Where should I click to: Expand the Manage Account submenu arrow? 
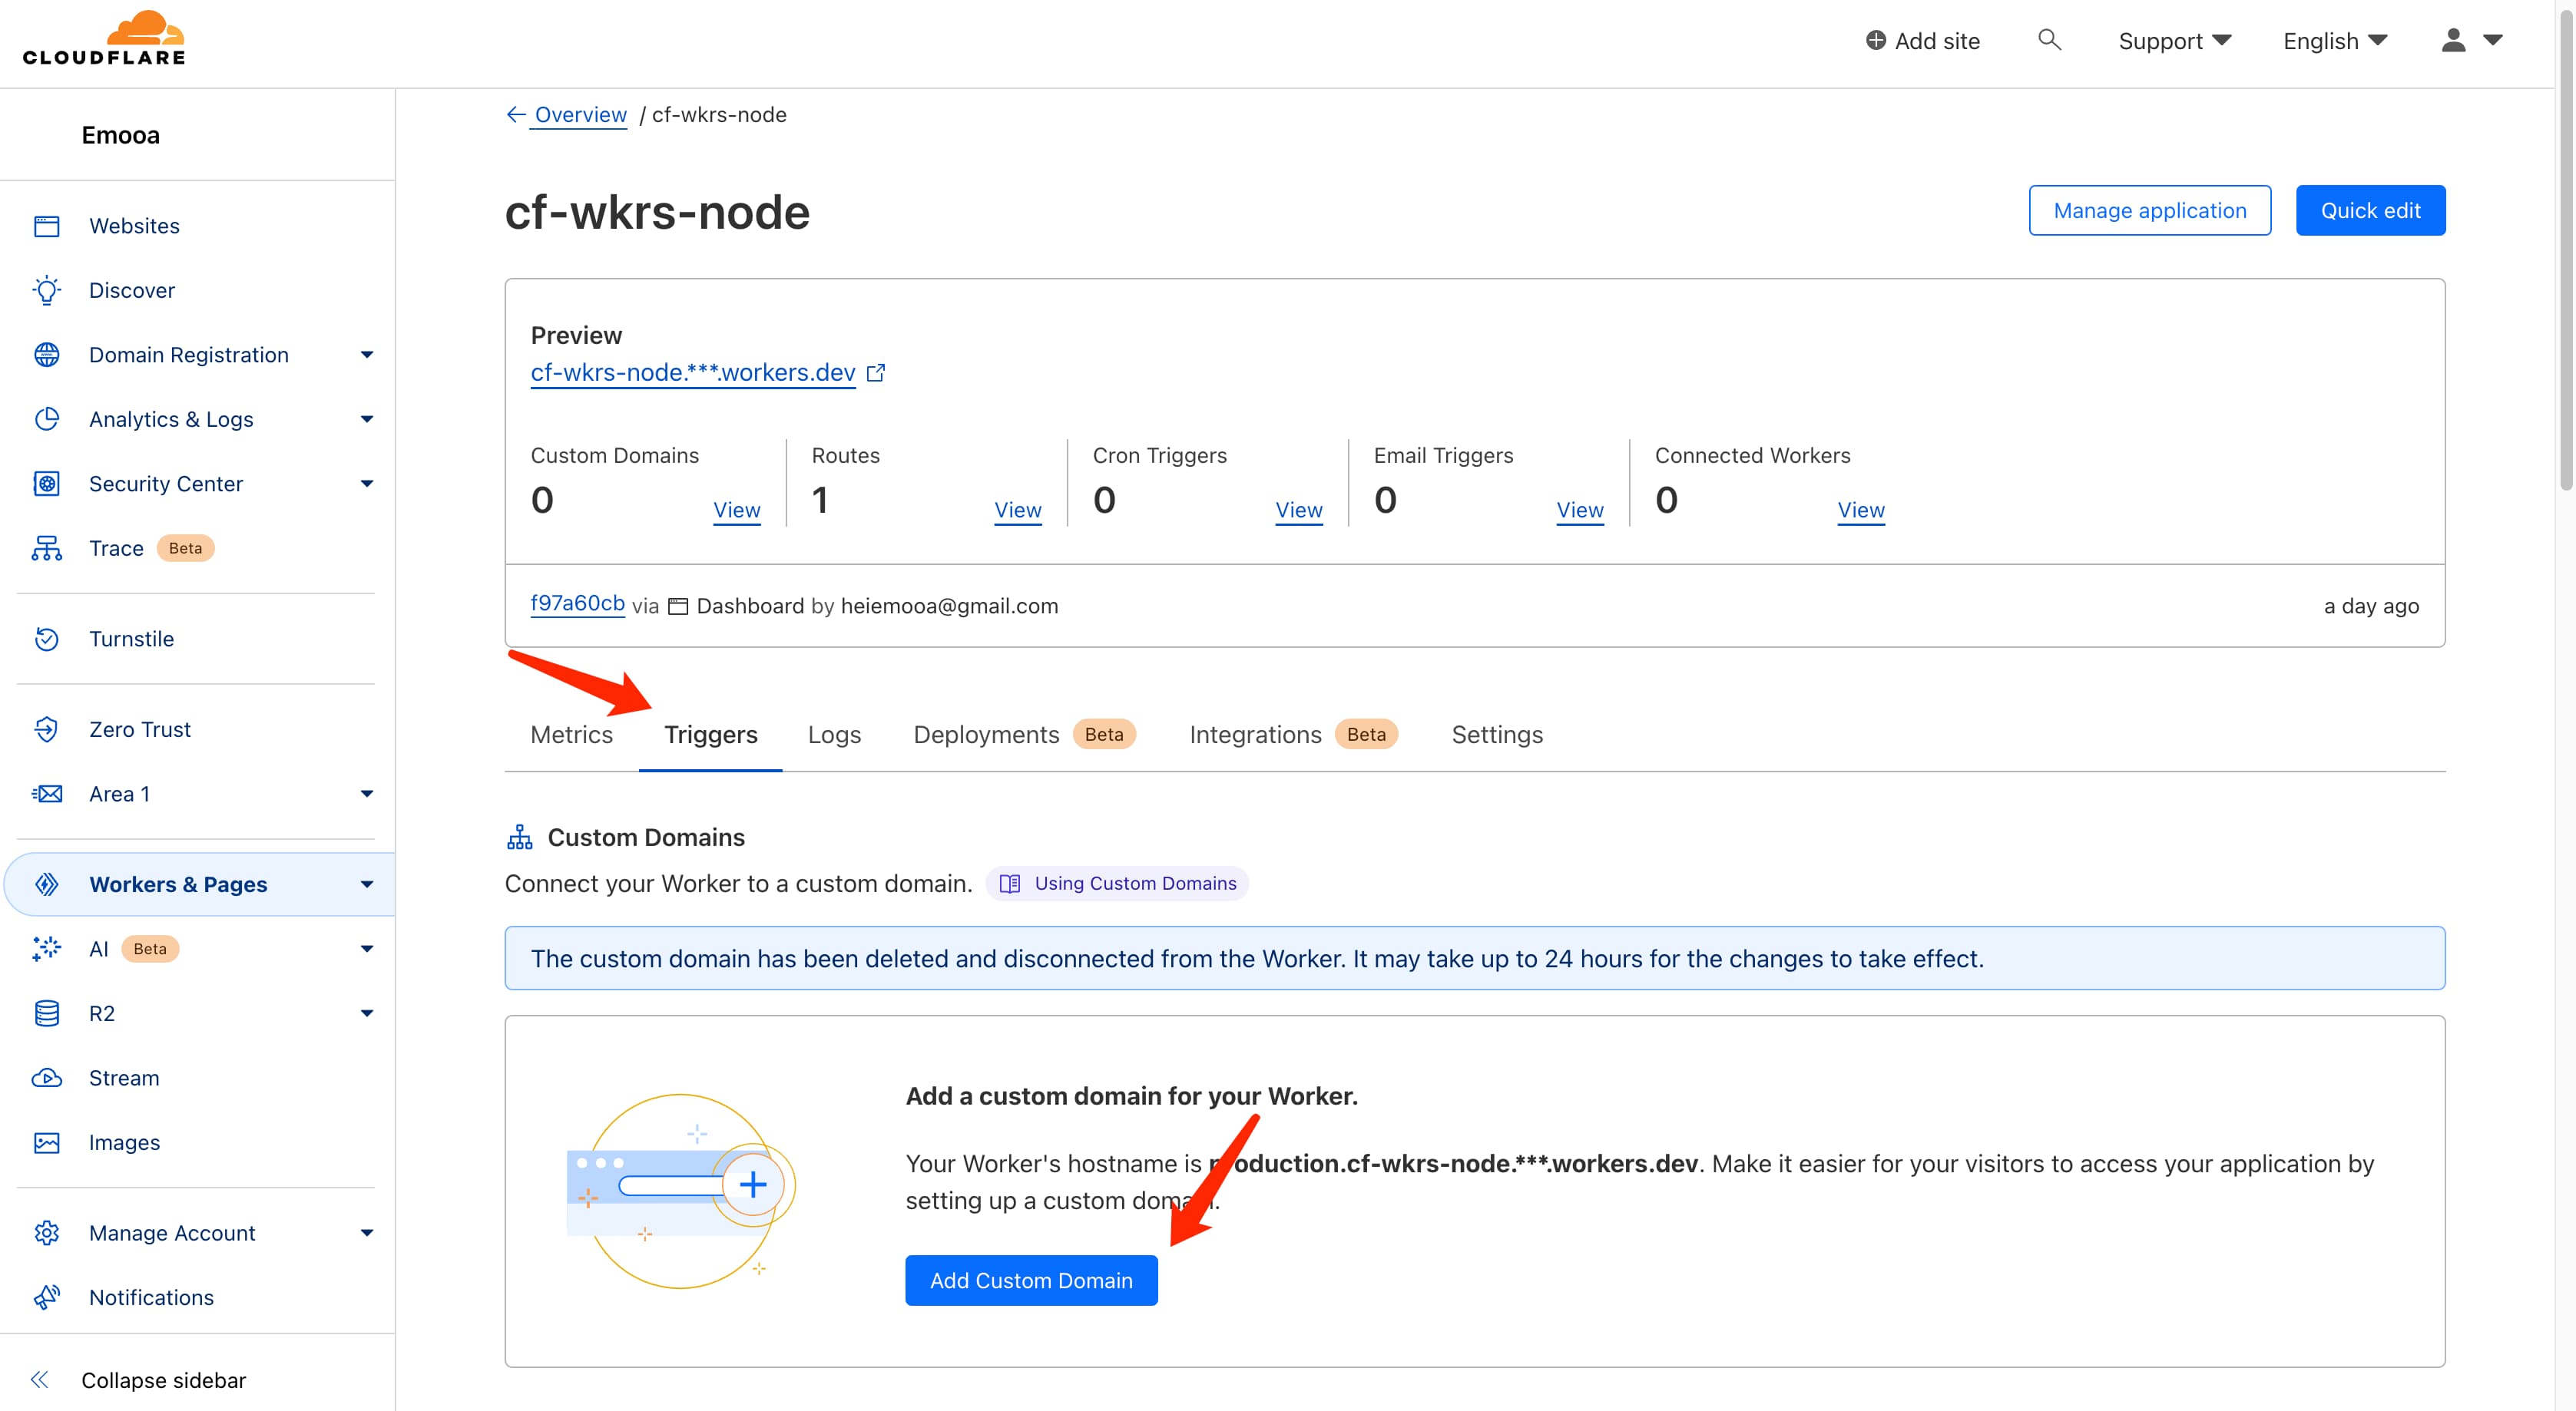click(x=367, y=1233)
